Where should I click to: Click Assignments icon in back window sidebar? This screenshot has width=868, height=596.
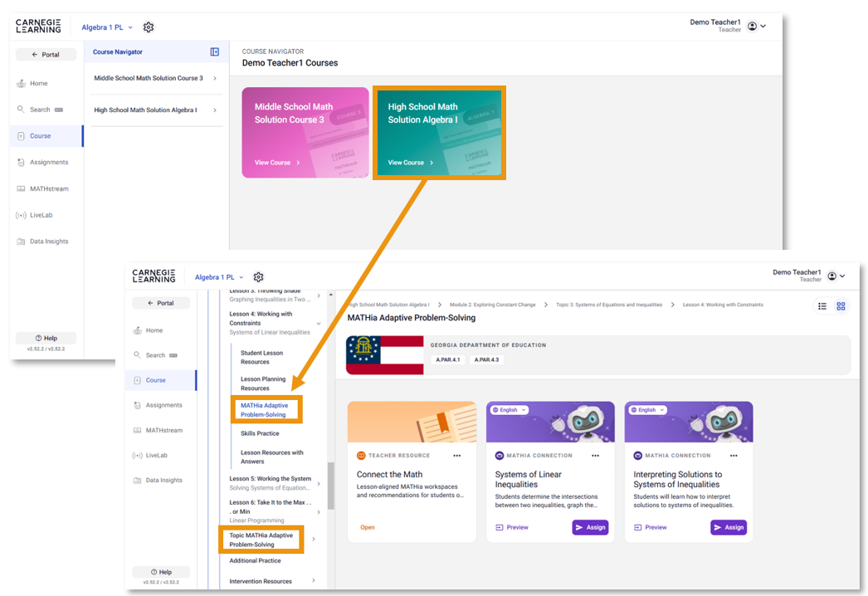pos(21,163)
